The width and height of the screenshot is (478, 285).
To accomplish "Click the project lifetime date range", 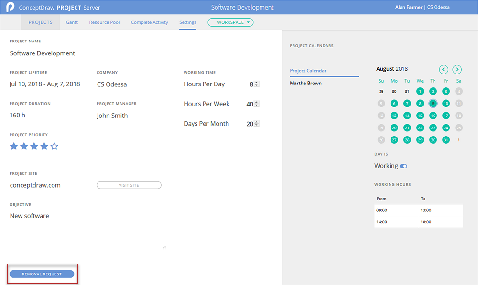I will click(45, 84).
